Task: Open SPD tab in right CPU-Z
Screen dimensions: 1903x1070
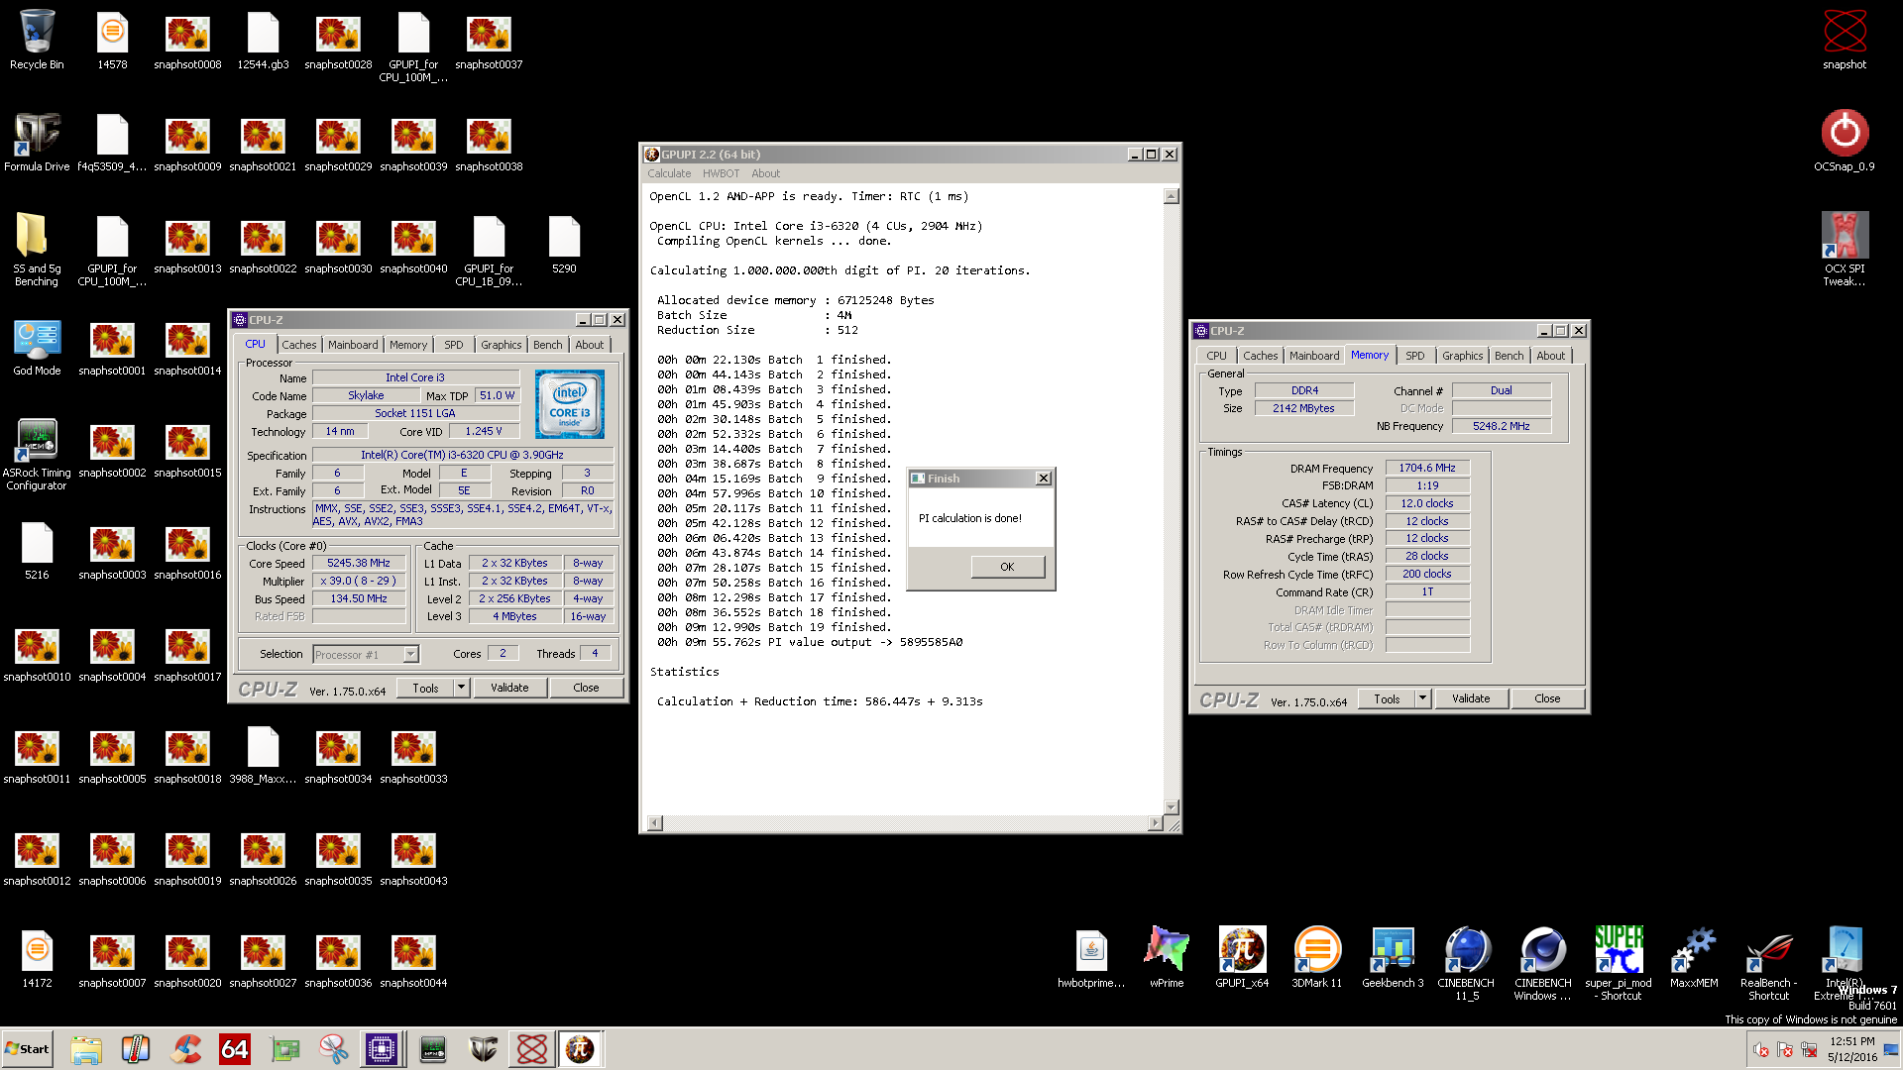Action: coord(1414,356)
